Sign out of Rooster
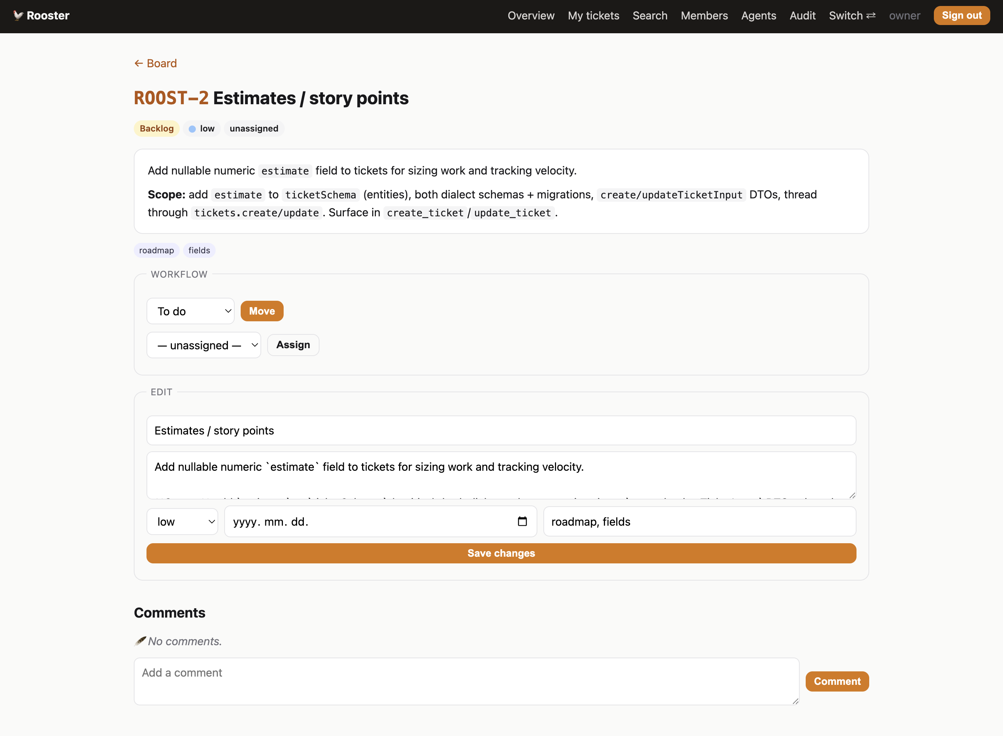 pos(962,16)
